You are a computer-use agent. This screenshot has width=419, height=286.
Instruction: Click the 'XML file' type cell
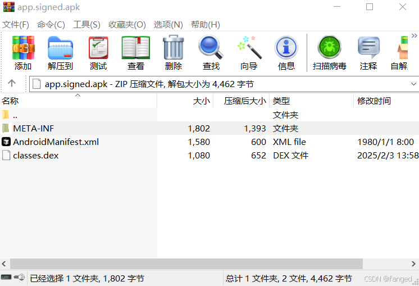(x=289, y=142)
